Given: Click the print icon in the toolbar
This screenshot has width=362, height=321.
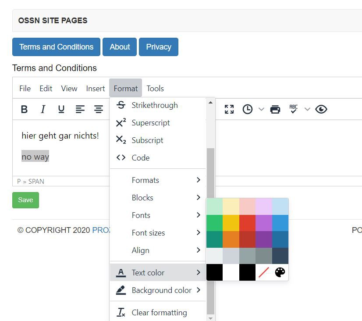Looking at the screenshot, I should [x=275, y=109].
